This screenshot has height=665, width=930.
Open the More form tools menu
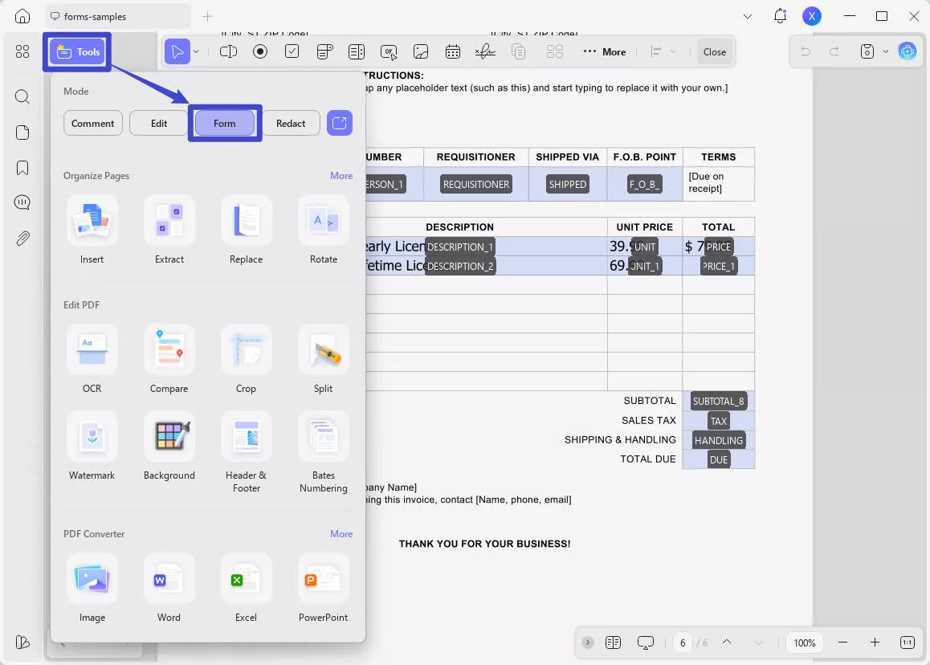pyautogui.click(x=605, y=51)
